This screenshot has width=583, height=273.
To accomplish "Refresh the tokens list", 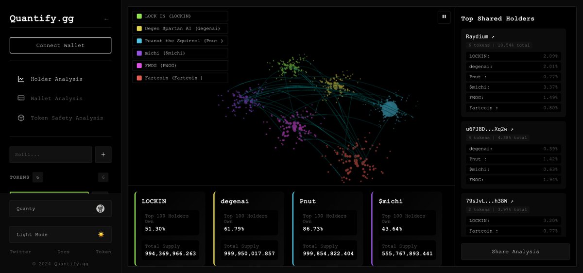I will [x=38, y=177].
